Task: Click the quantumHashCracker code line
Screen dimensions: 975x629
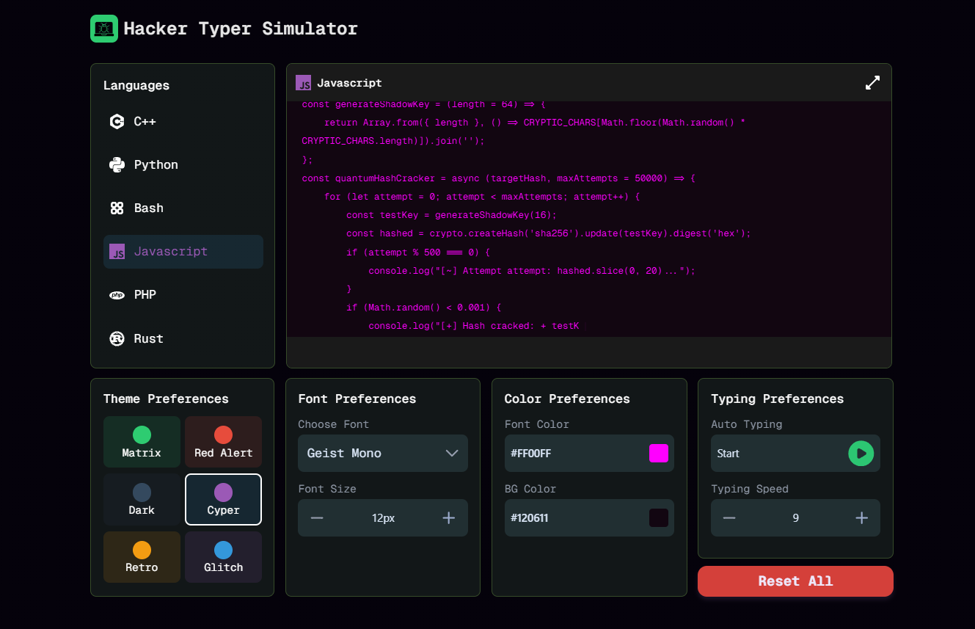Action: (x=498, y=178)
